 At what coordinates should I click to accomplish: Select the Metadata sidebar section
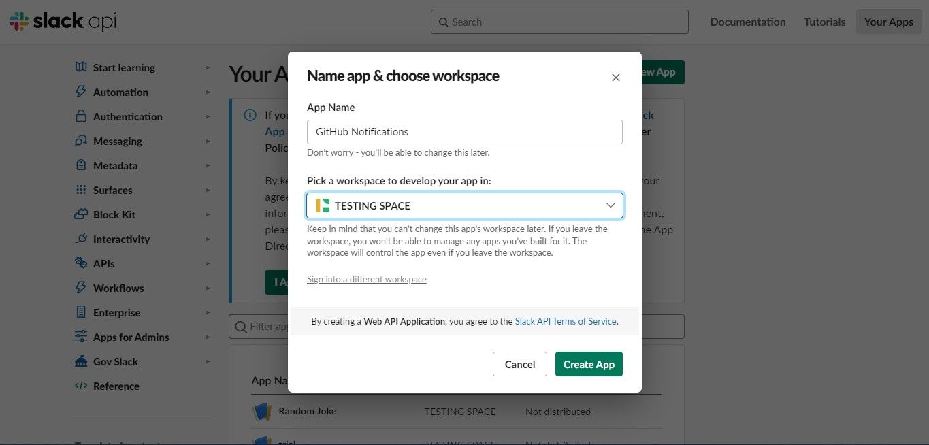[x=114, y=165]
